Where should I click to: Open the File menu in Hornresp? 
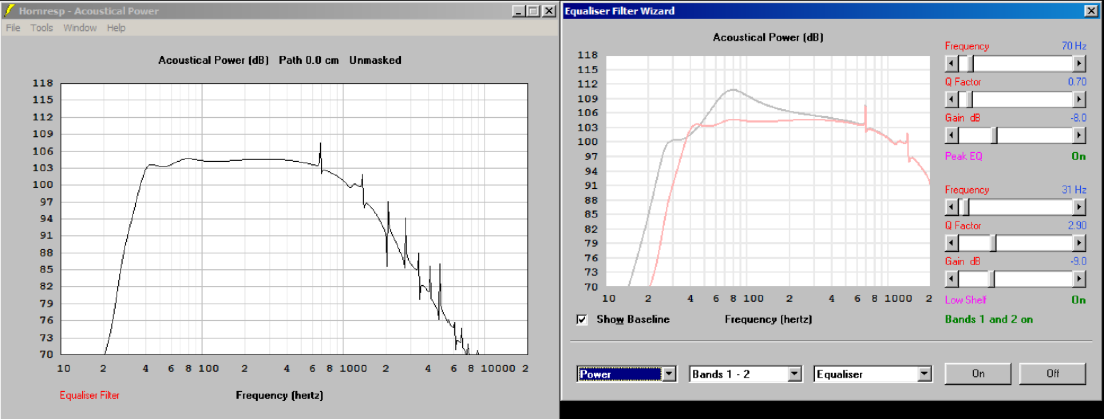pos(13,28)
